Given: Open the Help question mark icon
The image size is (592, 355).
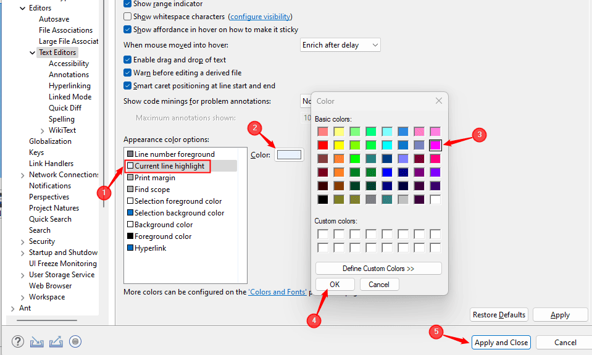Looking at the screenshot, I should 18,342.
